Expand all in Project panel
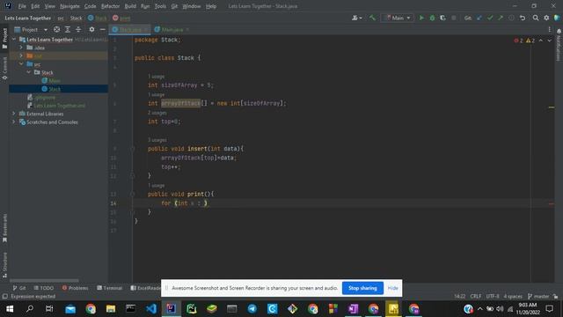This screenshot has height=317, width=563. (x=67, y=29)
